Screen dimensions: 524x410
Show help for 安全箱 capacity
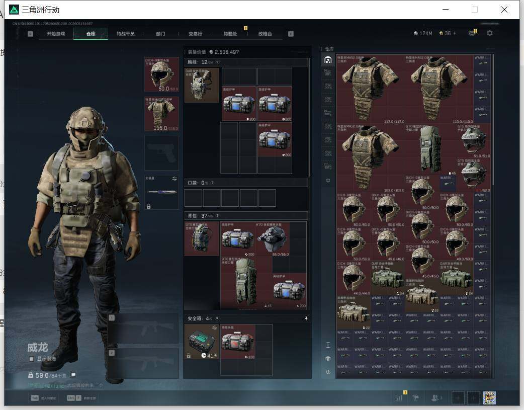217,318
